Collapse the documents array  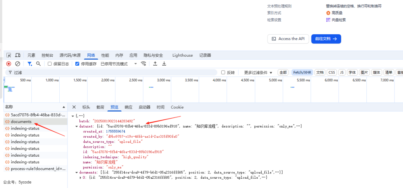(76, 172)
